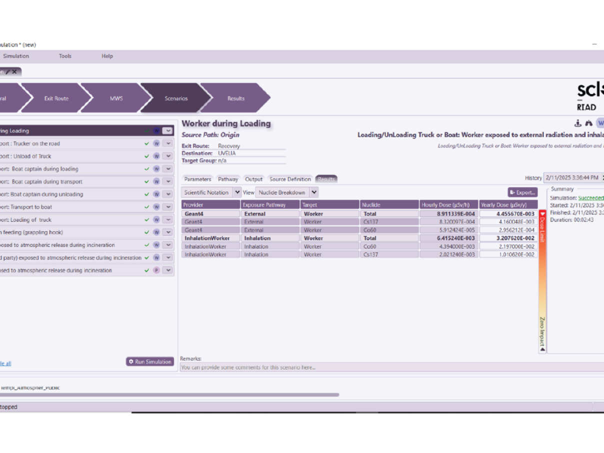Click the pink P badge in scenario list
Screen dimensions: 604x453
coord(156,270)
